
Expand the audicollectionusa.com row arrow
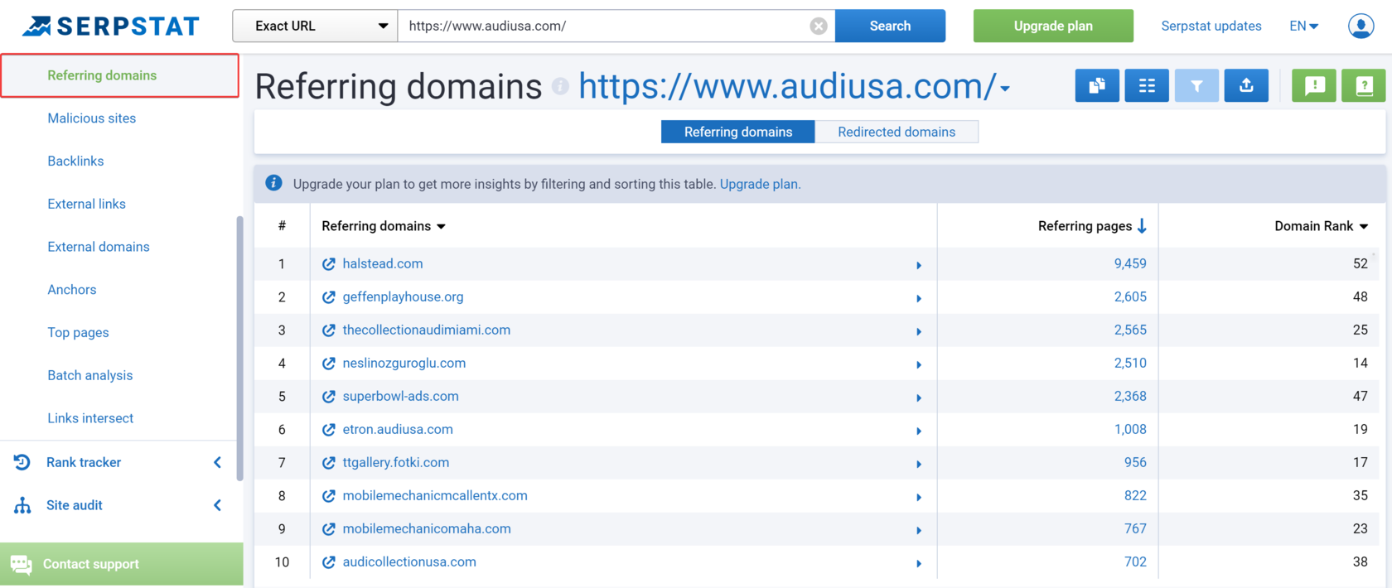coord(919,563)
